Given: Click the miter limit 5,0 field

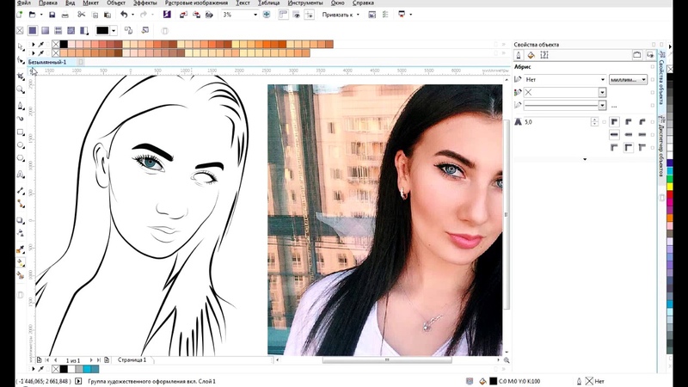Looking at the screenshot, I should click(557, 122).
